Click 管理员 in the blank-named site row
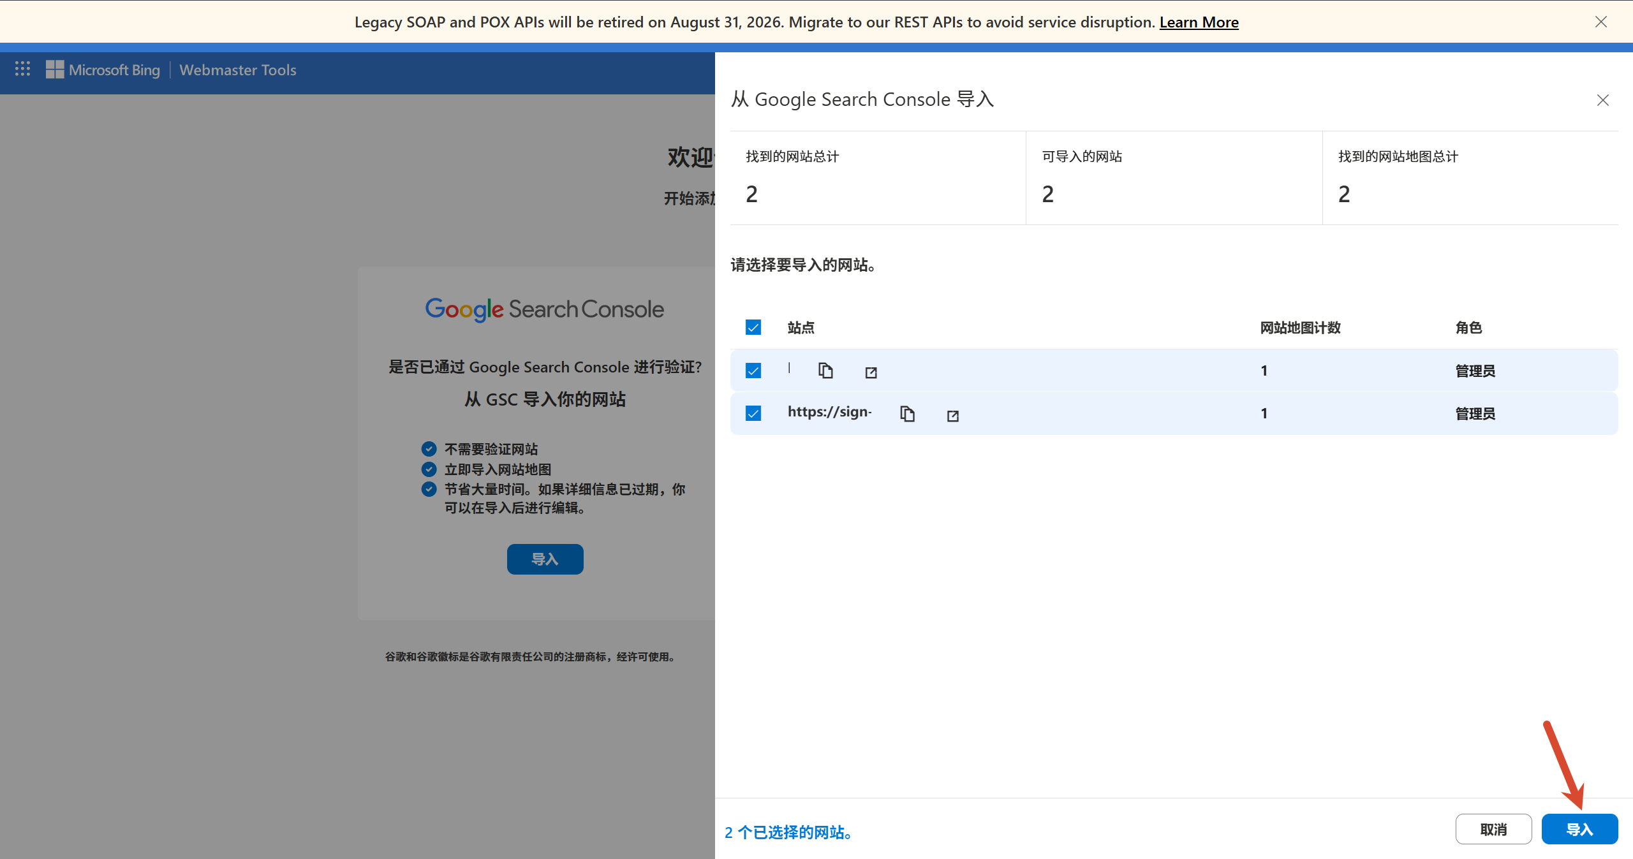This screenshot has height=859, width=1633. [x=1475, y=371]
